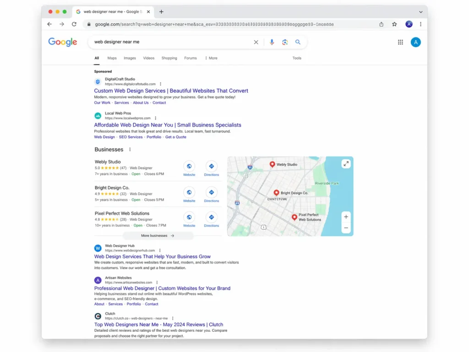The image size is (469, 352).
Task: Click the Pixel Perfect map pin
Action: tap(294, 217)
